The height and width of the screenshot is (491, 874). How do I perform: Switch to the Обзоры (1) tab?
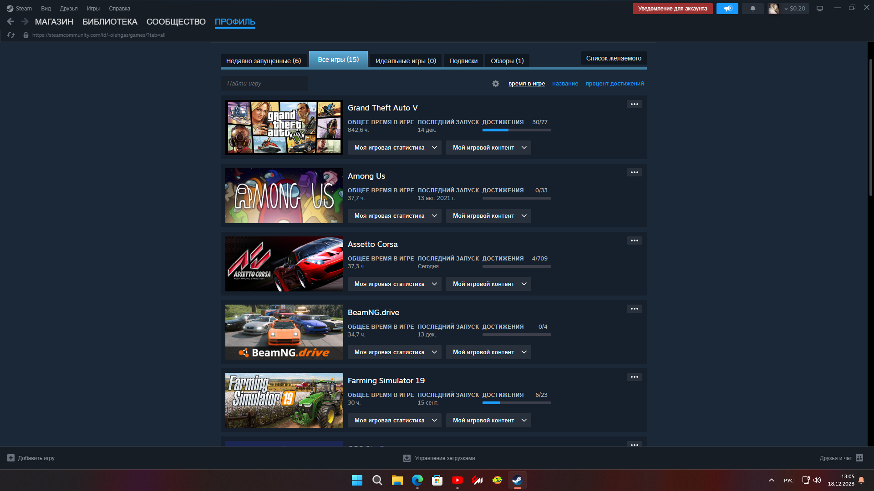click(507, 61)
